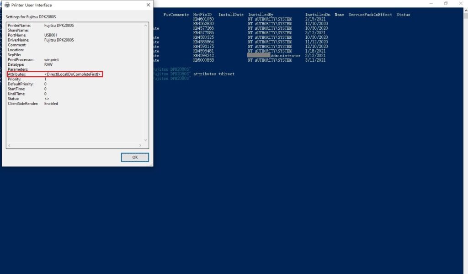Click the OK button
This screenshot has width=468, height=274.
click(135, 157)
